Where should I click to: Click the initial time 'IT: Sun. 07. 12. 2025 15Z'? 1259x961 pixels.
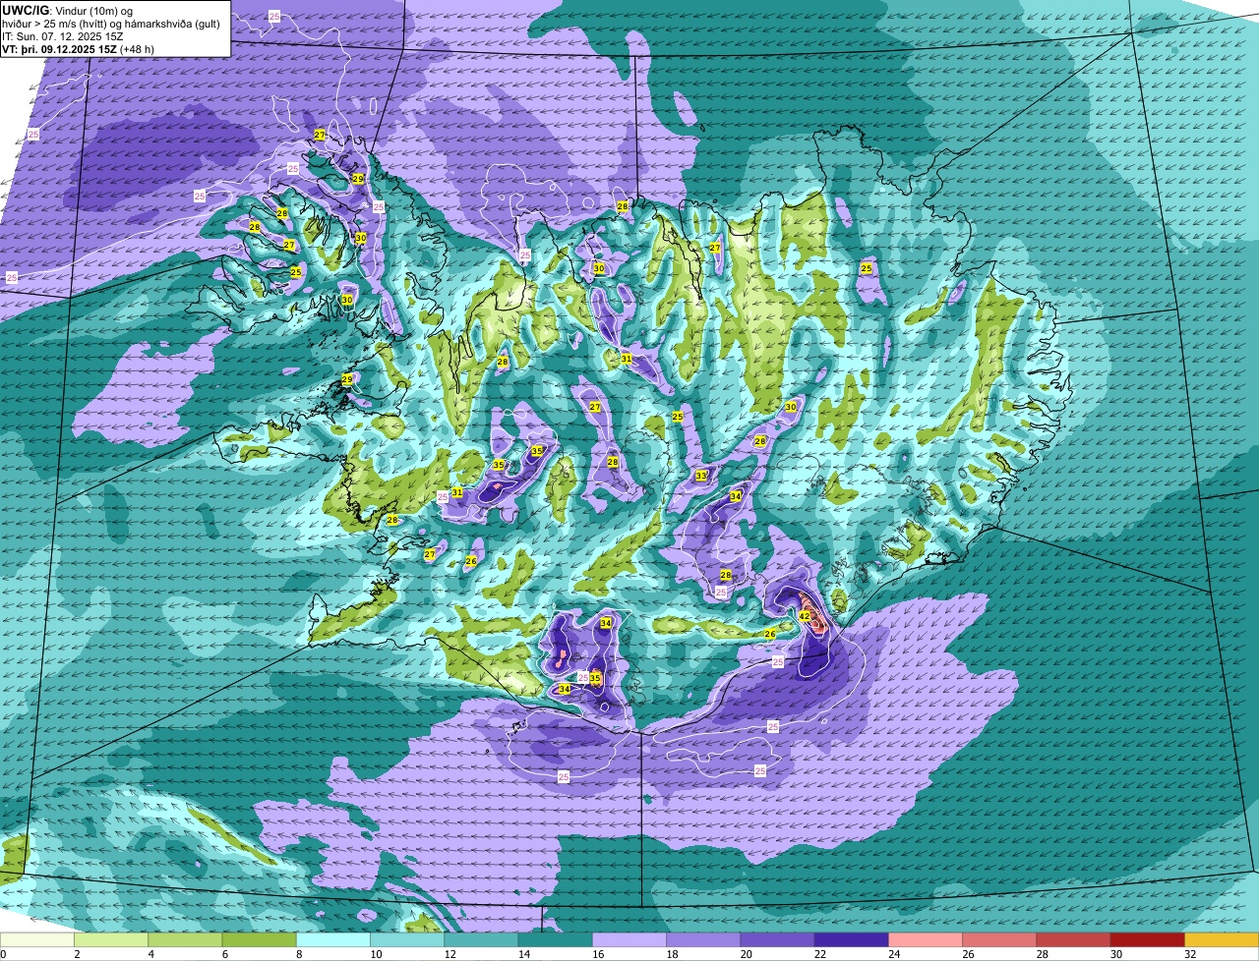pos(63,36)
